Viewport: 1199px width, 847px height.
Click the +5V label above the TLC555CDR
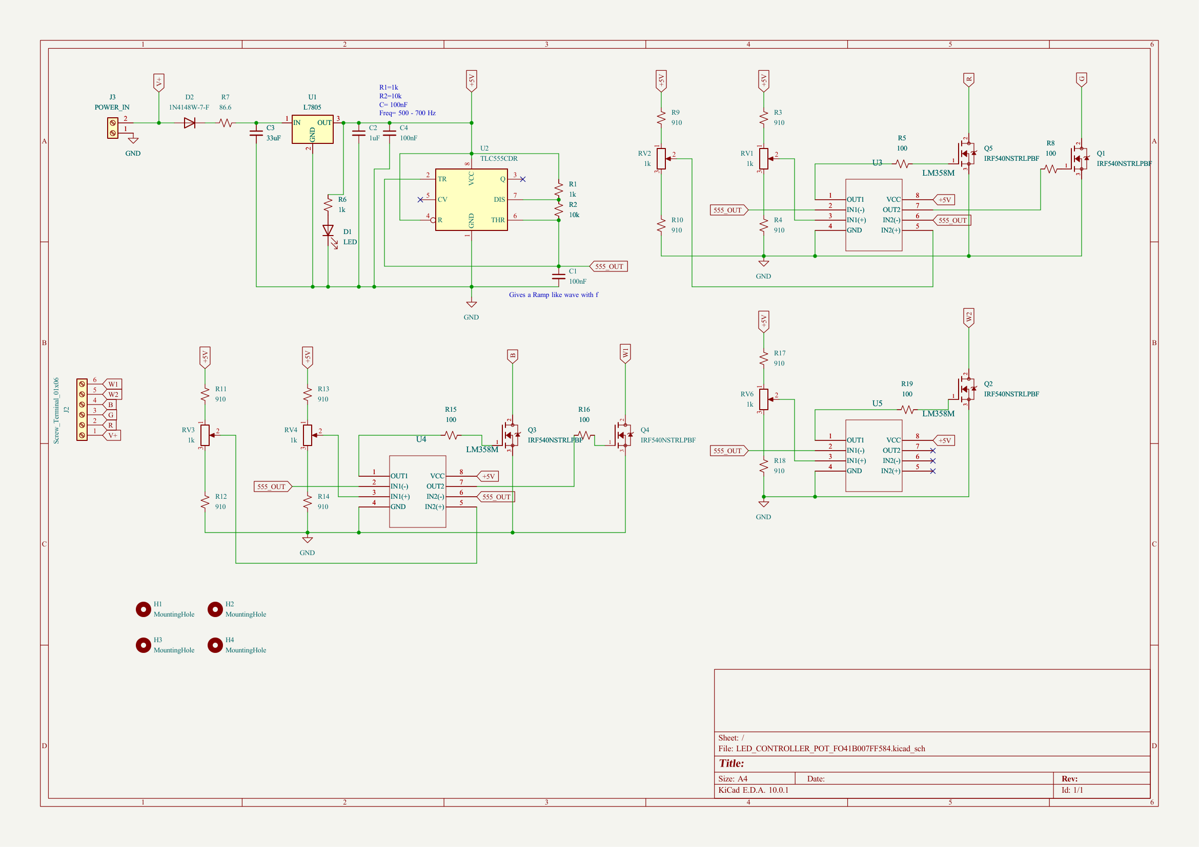471,81
